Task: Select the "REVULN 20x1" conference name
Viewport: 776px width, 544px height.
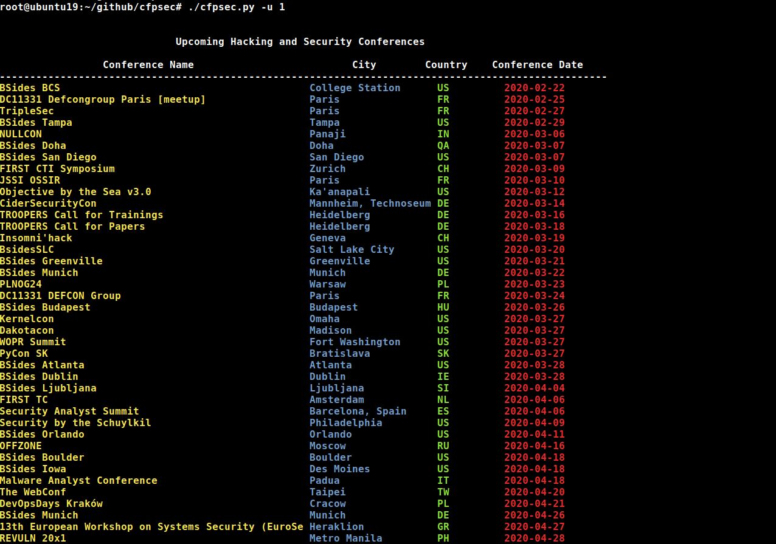Action: pyautogui.click(x=33, y=538)
